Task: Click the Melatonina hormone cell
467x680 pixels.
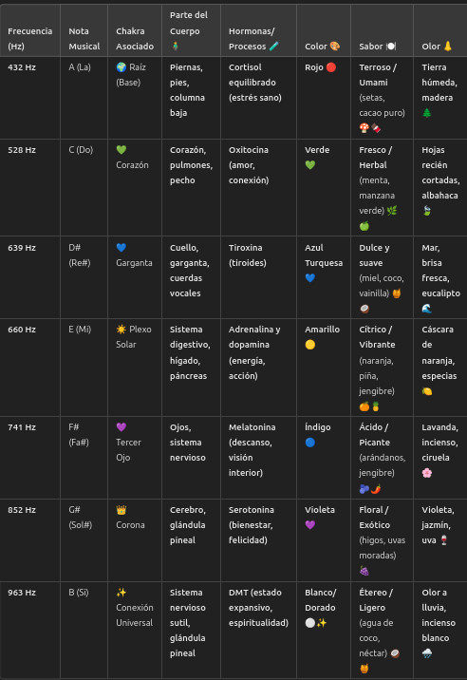Action: click(x=258, y=458)
